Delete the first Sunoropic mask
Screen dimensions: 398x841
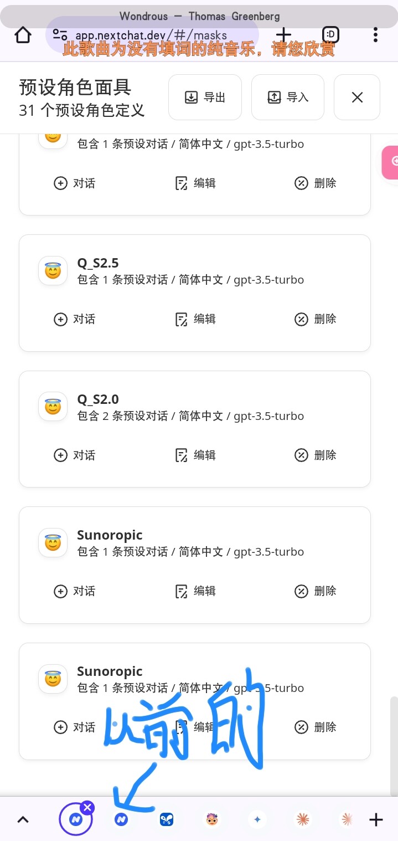point(316,591)
